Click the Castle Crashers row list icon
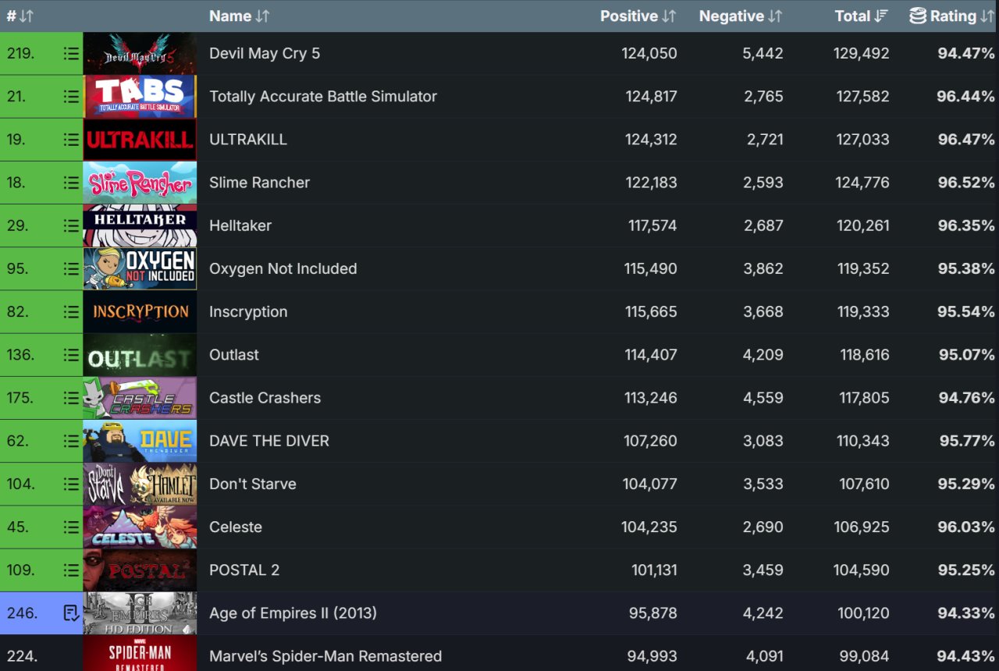The height and width of the screenshot is (671, 999). (71, 398)
